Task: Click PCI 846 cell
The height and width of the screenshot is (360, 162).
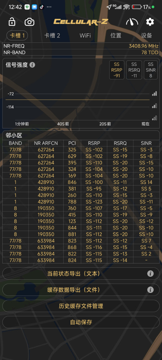Action: click(x=72, y=182)
